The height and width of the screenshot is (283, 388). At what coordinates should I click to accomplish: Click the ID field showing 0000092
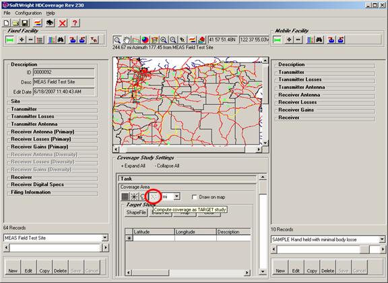click(64, 73)
